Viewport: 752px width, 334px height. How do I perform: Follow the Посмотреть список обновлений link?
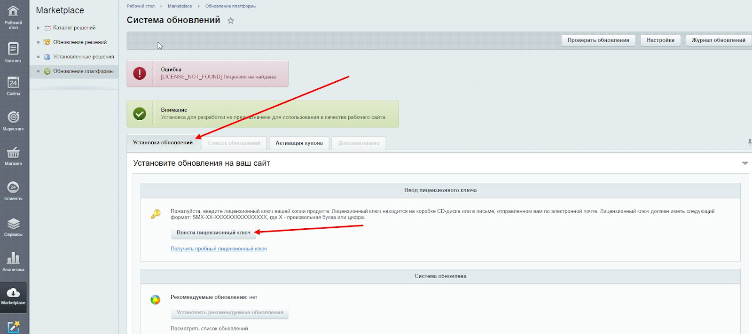point(209,329)
